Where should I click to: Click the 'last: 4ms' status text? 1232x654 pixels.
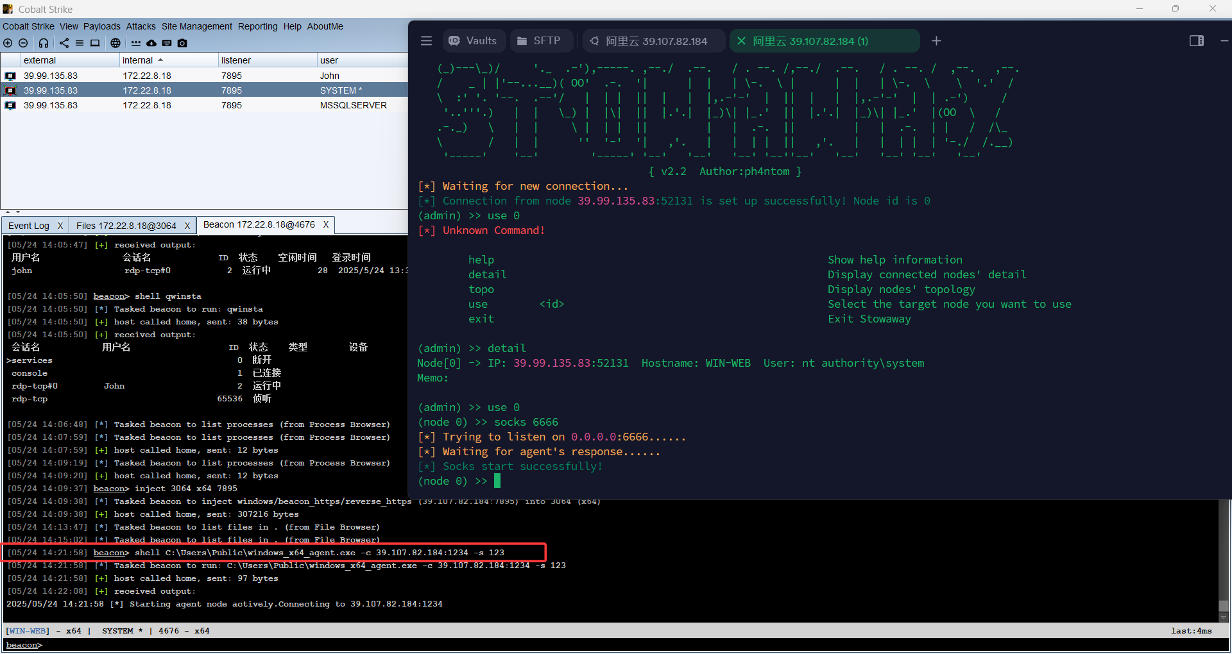click(1192, 631)
